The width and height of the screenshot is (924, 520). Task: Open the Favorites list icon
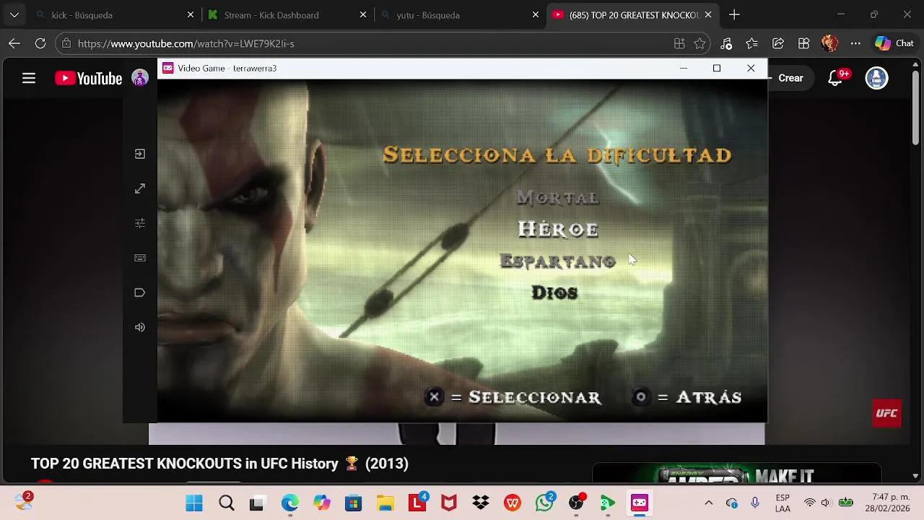click(752, 43)
